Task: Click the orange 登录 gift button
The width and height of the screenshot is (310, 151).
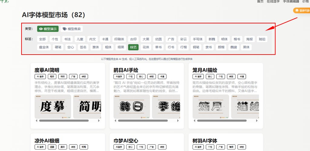Action: [302, 11]
